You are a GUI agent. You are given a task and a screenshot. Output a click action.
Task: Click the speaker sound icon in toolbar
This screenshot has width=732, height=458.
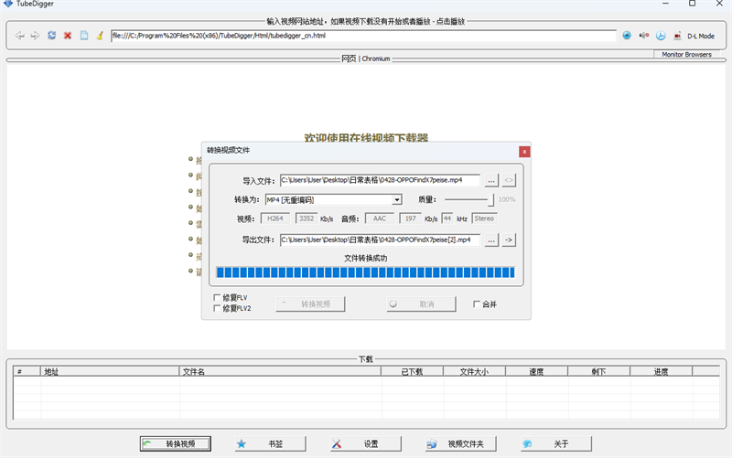643,36
